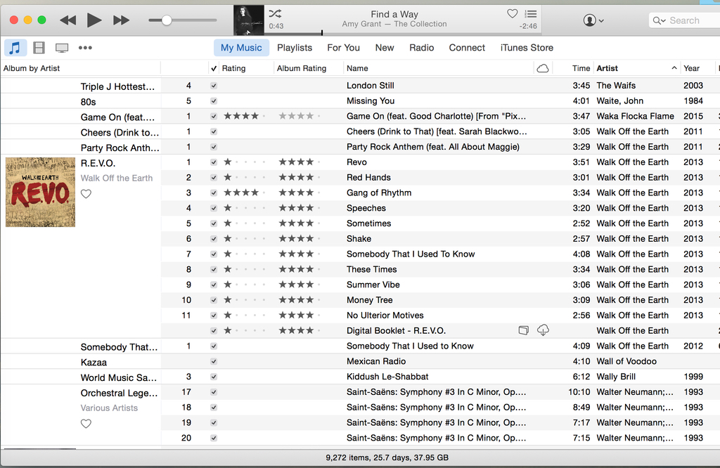Image resolution: width=720 pixels, height=468 pixels.
Task: Toggle shuffle icon in the now playing display
Action: coord(275,13)
